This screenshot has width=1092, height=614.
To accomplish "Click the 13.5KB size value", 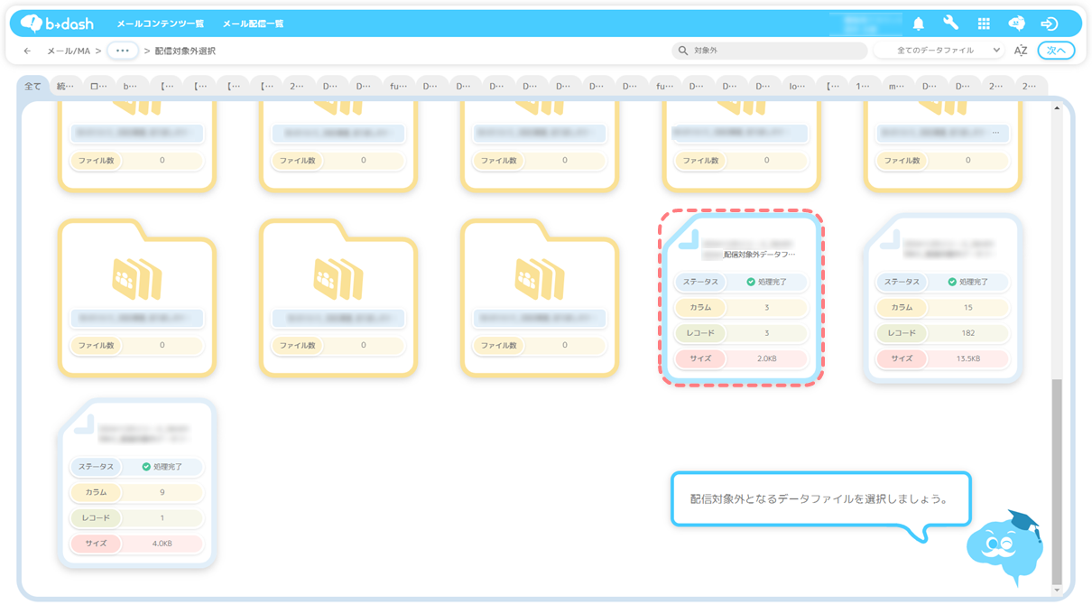I will [x=968, y=358].
